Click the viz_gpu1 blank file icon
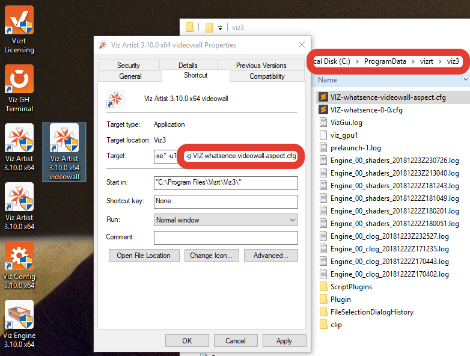The image size is (470, 356). click(323, 135)
